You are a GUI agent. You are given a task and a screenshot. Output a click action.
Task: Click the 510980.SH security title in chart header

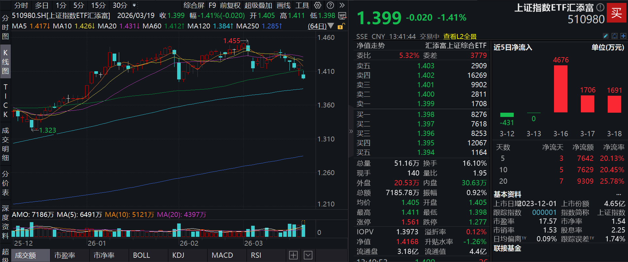click(61, 15)
